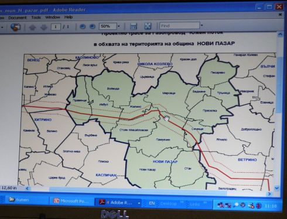This screenshot has height=219, width=287.
Task: Switch to Microsoft PowerPoint taskbar button
Action: [x=71, y=201]
